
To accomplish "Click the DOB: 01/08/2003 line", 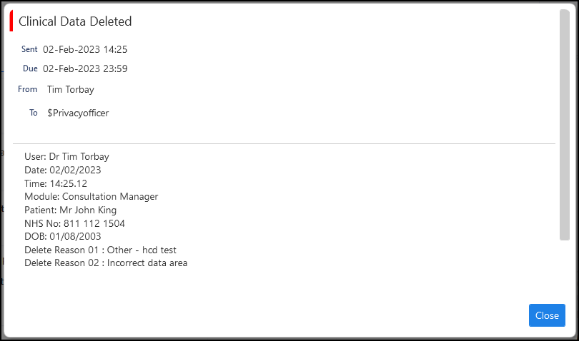I will 61,236.
